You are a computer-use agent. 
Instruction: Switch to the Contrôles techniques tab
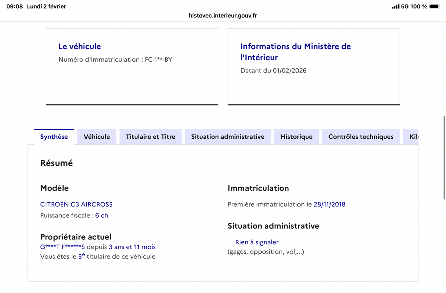(x=361, y=136)
